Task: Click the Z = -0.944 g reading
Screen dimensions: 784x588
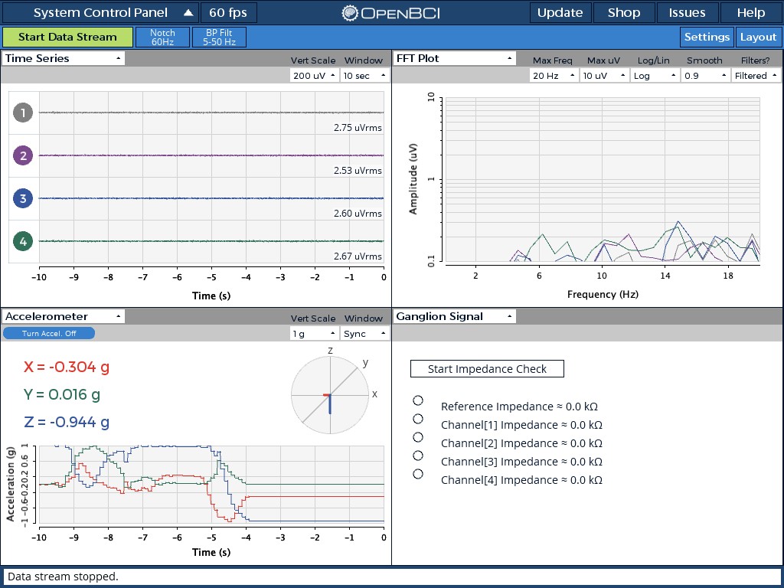Action: coord(67,422)
